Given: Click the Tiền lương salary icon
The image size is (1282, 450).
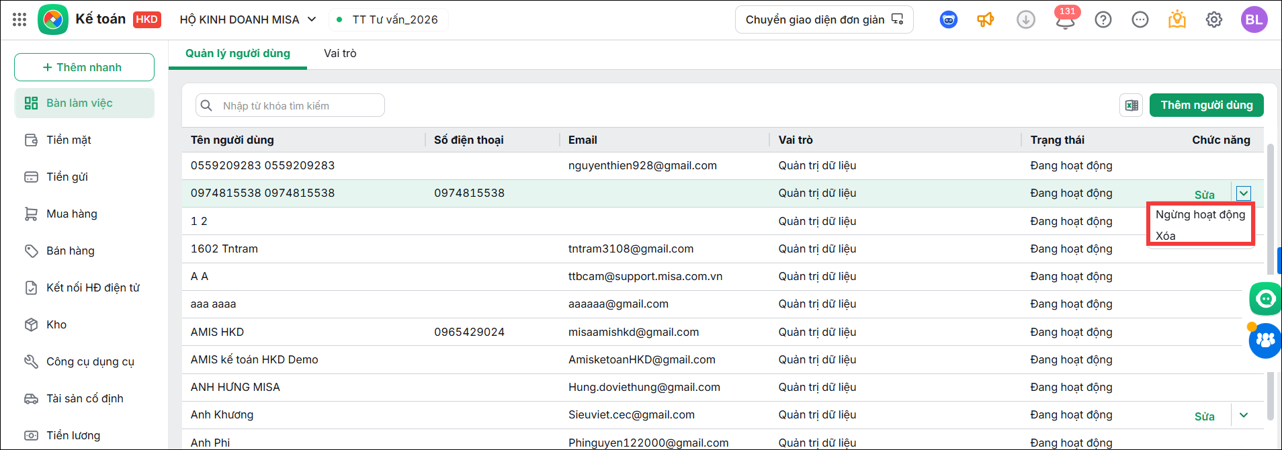Looking at the screenshot, I should pyautogui.click(x=31, y=435).
